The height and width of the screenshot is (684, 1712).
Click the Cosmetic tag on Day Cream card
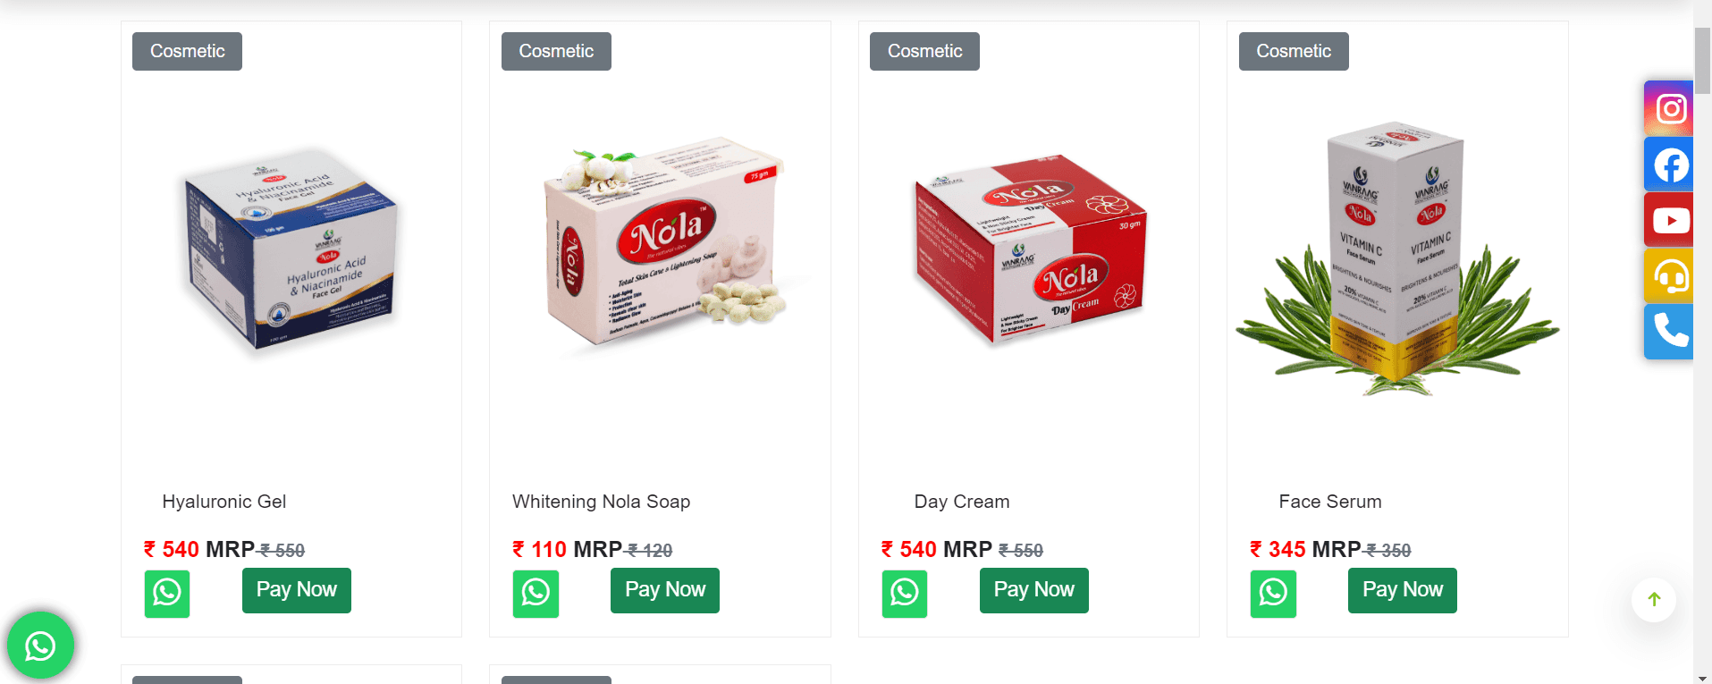tap(924, 51)
